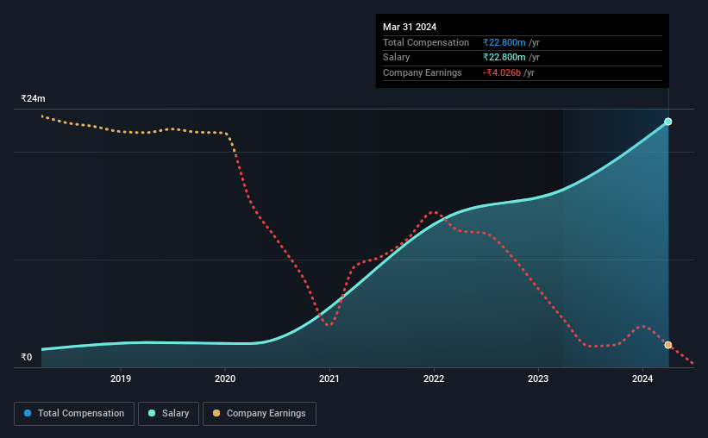
Task: Click the ₹22.800m Total Compensation value
Action: tap(504, 42)
